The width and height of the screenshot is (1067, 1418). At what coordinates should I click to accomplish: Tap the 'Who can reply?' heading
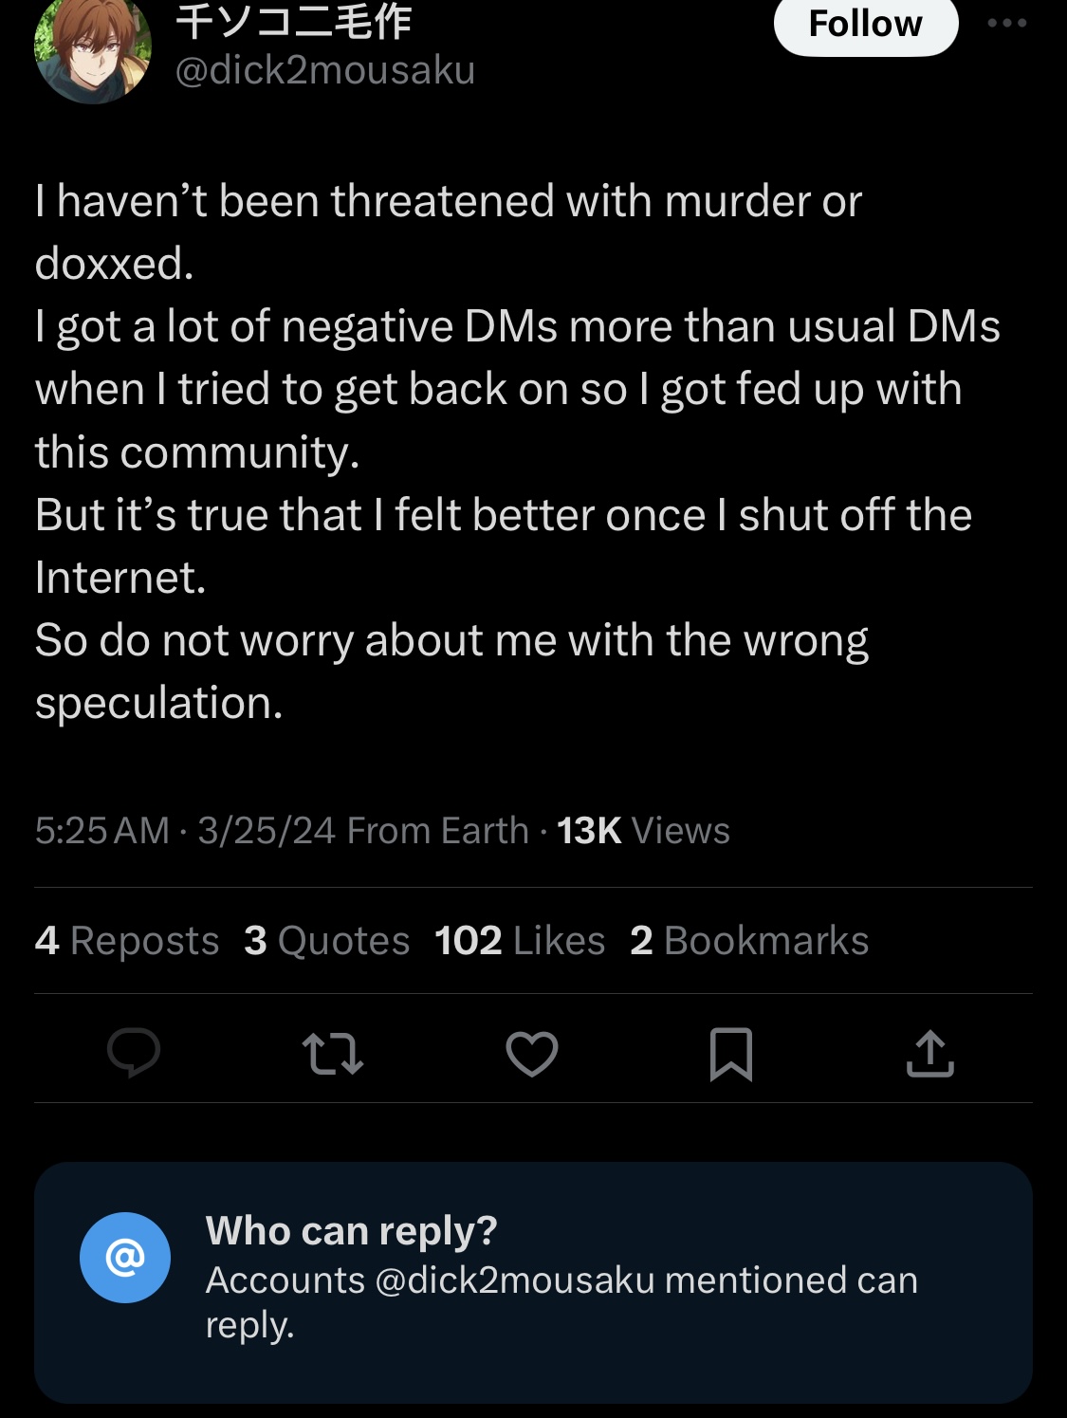(x=352, y=1231)
